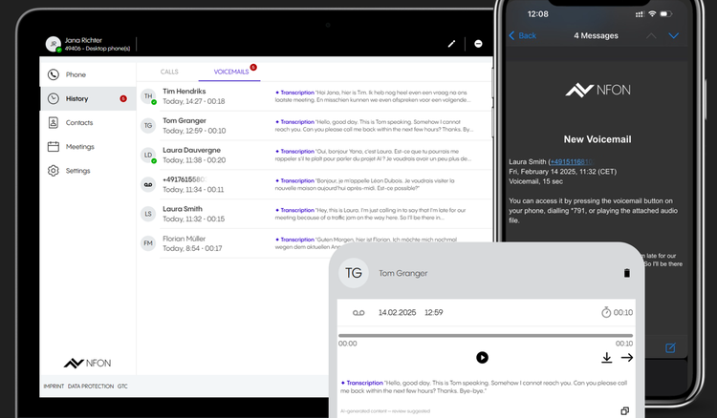This screenshot has width=717, height=418.
Task: Click the LD avatar for Laura Dauvergne
Action: tap(148, 156)
